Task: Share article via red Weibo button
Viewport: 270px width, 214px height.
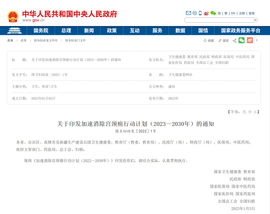Action: coord(250,40)
